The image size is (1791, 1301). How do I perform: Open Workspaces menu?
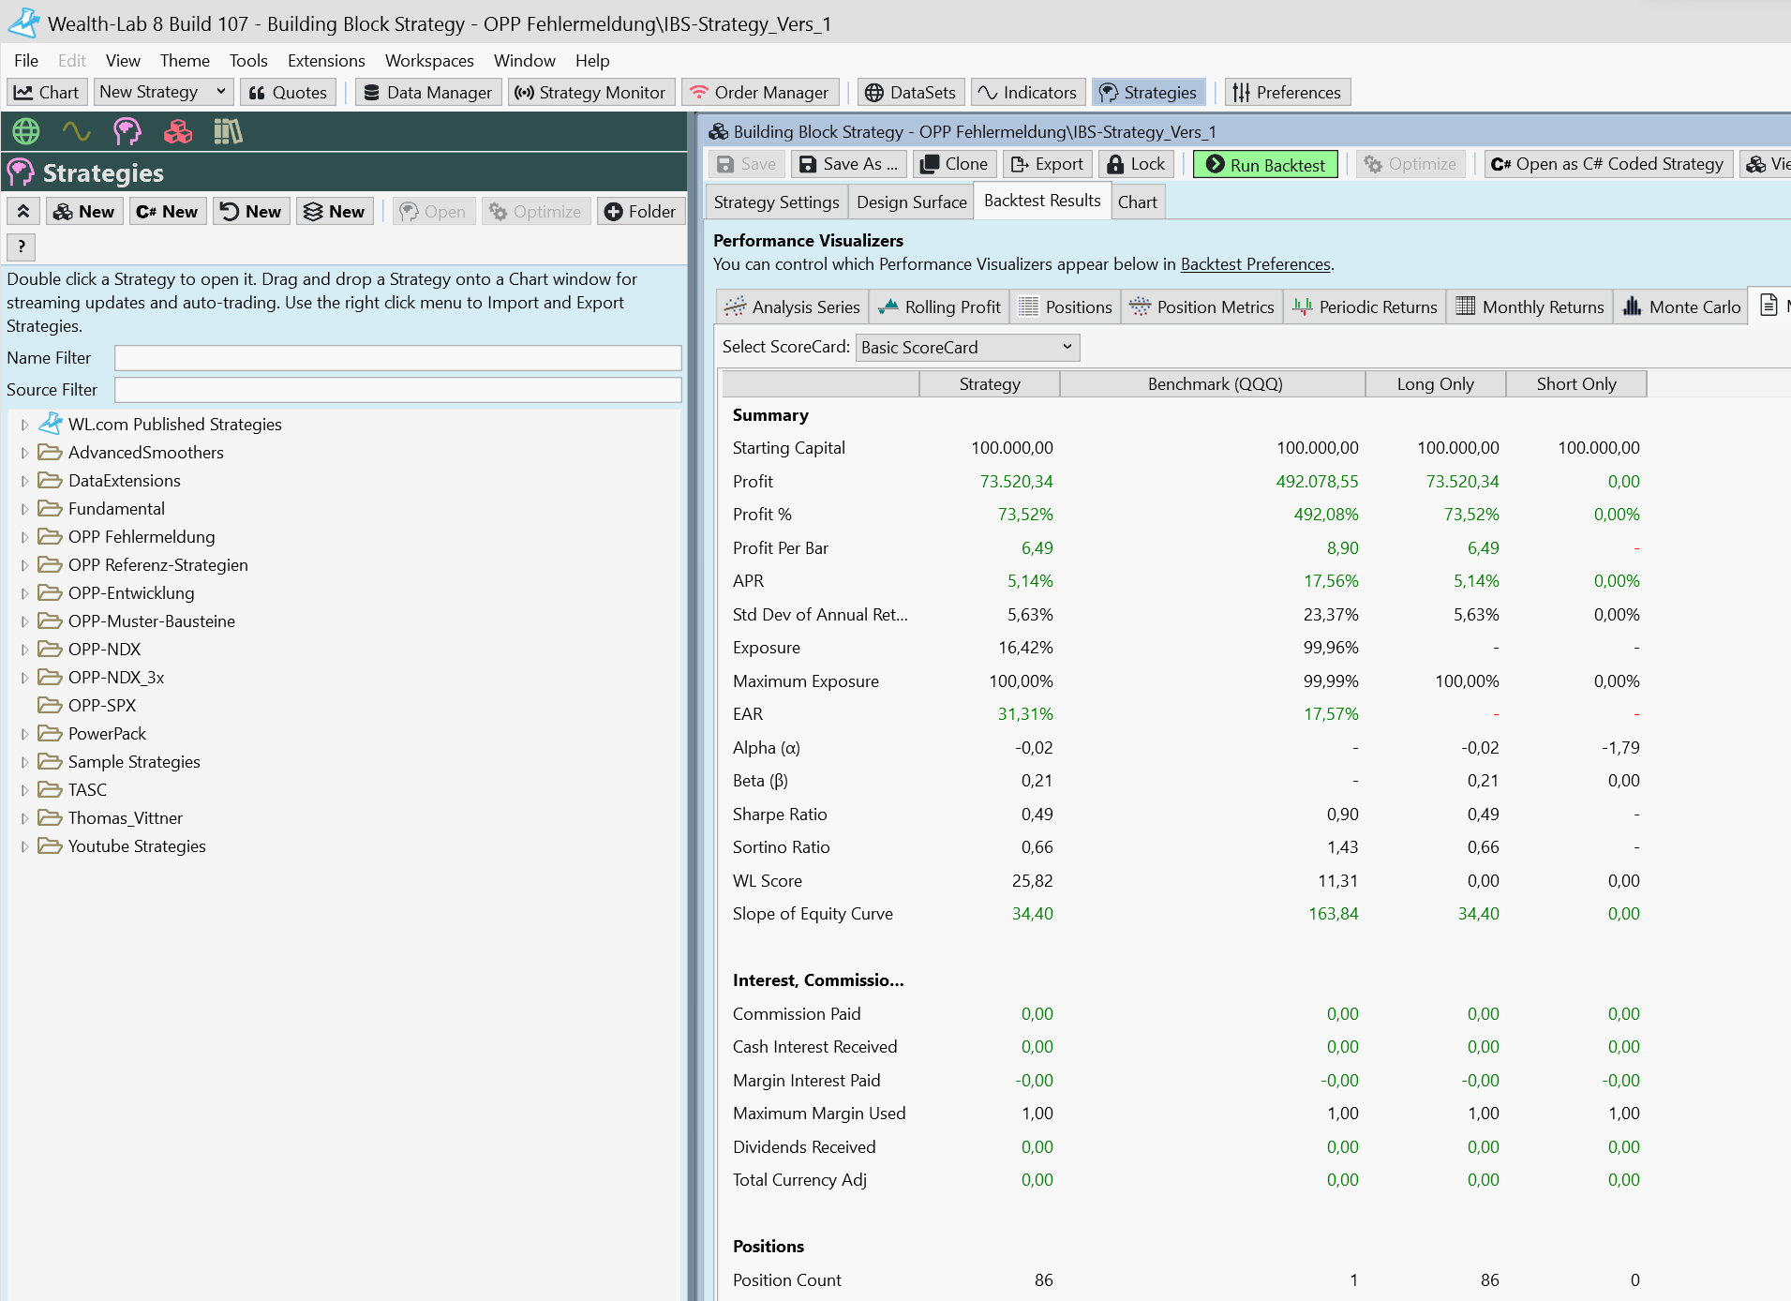(x=429, y=60)
